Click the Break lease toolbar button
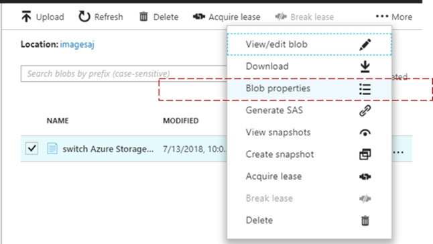 click(304, 17)
